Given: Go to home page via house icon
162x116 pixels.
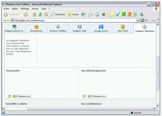Looking at the screenshot, I should click(46, 15).
